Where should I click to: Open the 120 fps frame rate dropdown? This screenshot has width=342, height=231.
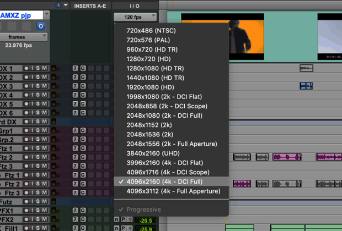coord(134,16)
